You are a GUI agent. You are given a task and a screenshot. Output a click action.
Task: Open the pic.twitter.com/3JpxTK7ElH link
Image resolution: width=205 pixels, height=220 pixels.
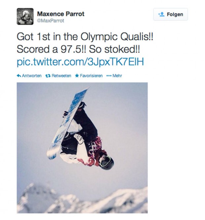click(80, 62)
